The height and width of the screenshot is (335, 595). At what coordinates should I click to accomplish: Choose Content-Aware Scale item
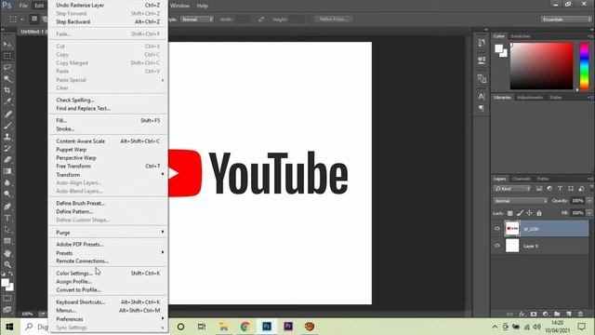(108, 141)
